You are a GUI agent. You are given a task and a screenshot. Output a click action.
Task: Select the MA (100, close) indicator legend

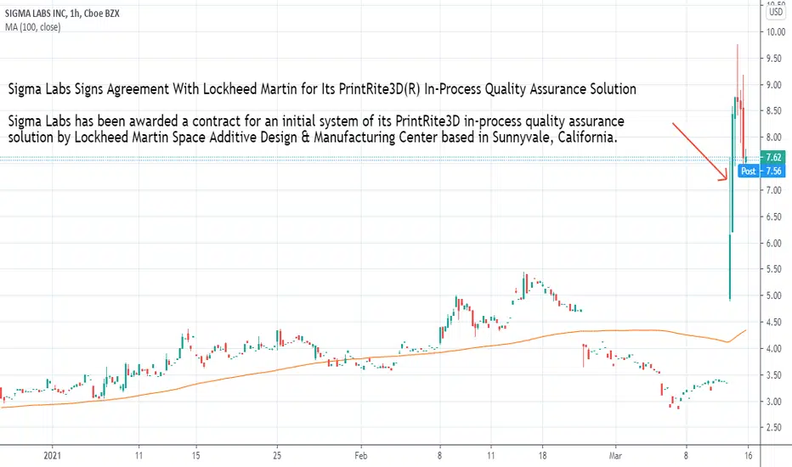coord(33,27)
